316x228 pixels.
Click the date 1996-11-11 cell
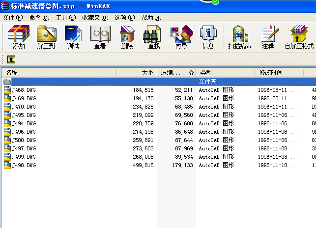coord(272,107)
